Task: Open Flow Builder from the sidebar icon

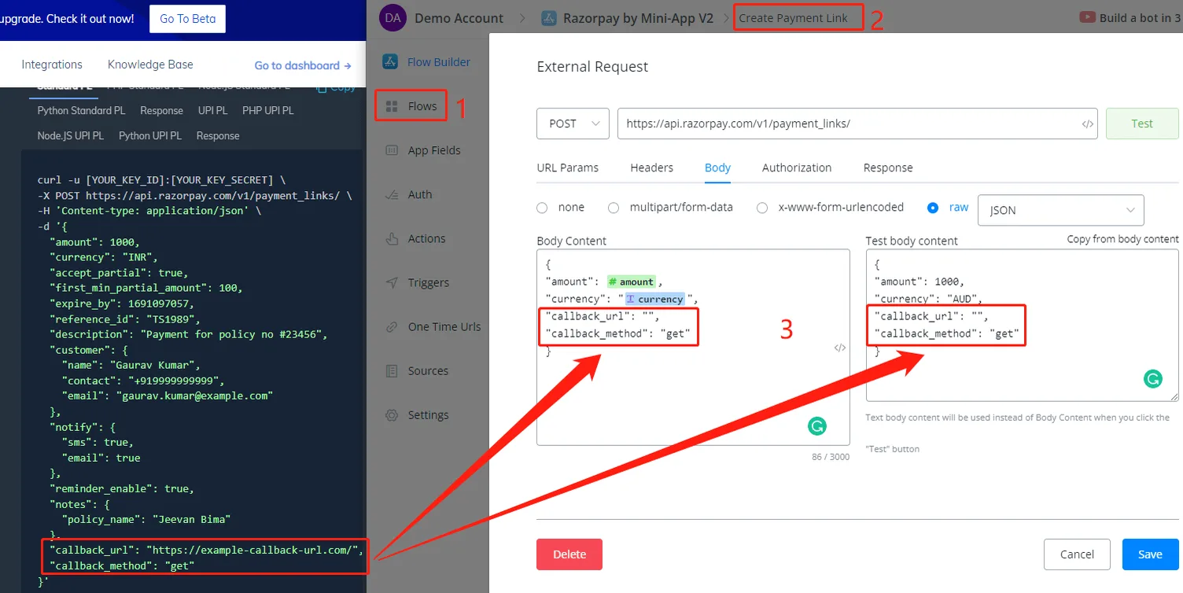Action: click(x=391, y=62)
